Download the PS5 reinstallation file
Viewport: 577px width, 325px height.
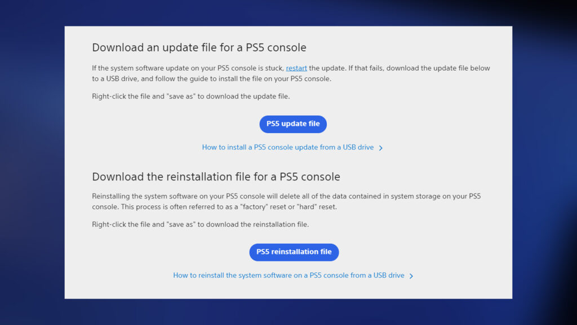[x=294, y=252]
